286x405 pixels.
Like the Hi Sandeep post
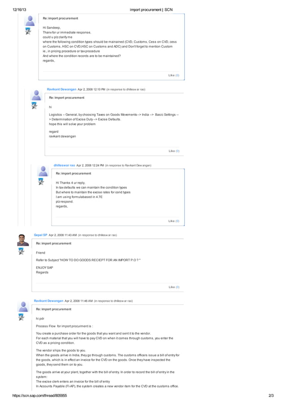tap(173, 75)
